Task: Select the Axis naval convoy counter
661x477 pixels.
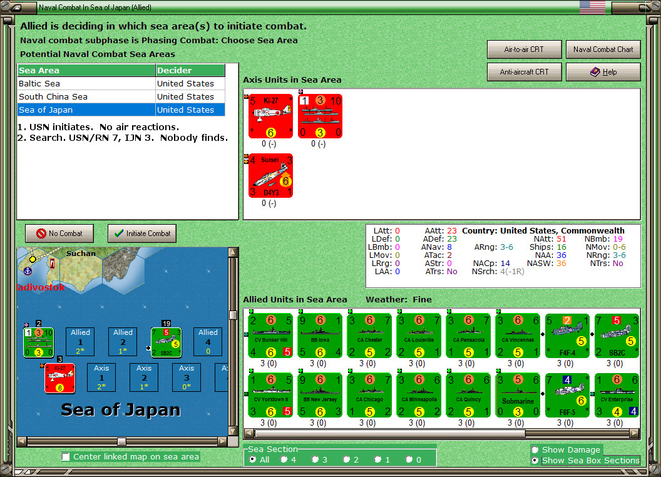Action: (320, 116)
